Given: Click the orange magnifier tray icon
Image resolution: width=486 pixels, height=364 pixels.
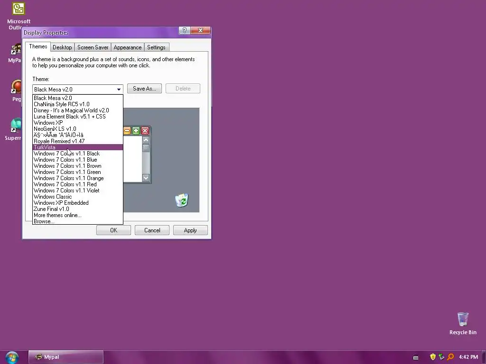Looking at the screenshot, I should point(450,357).
